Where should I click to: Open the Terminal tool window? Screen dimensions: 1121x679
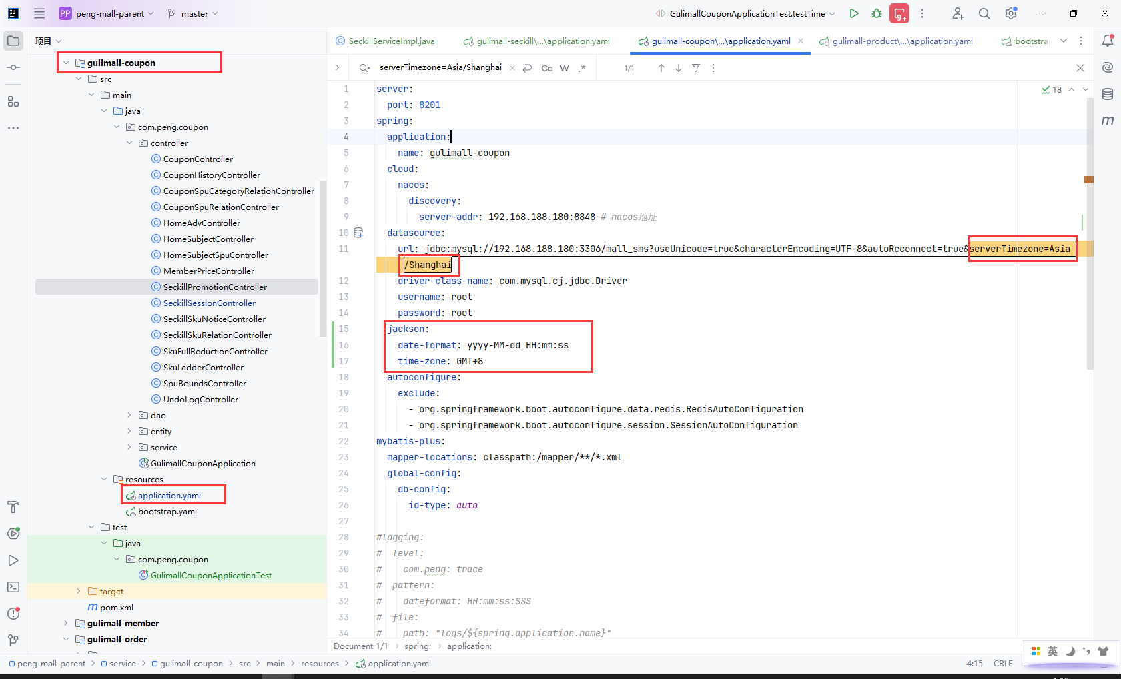point(13,587)
